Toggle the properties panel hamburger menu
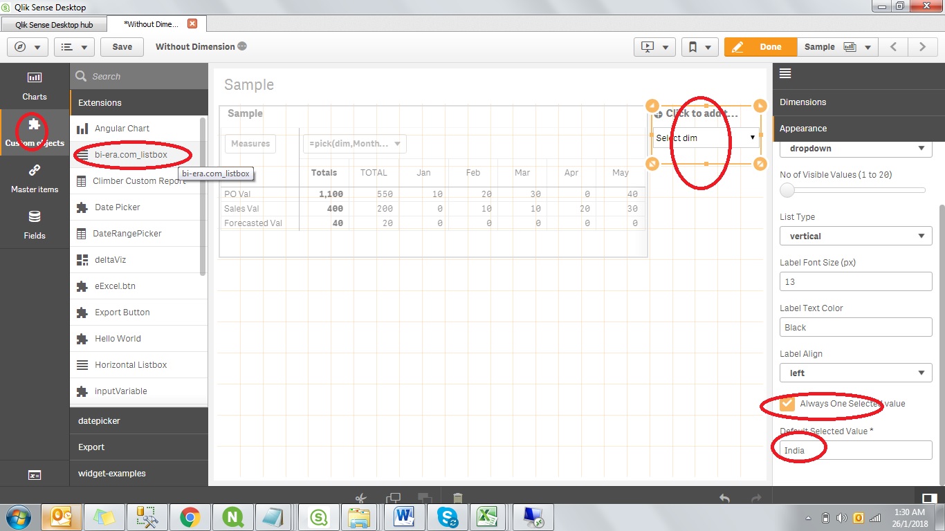945x531 pixels. [x=785, y=74]
